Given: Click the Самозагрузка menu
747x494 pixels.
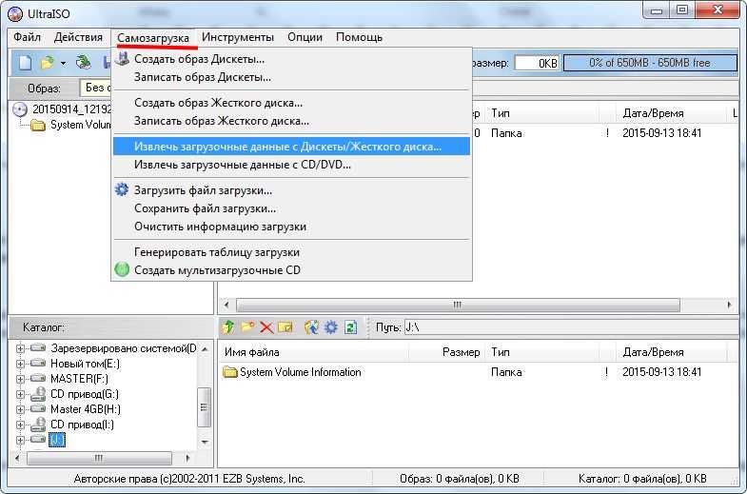Looking at the screenshot, I should coord(153,38).
